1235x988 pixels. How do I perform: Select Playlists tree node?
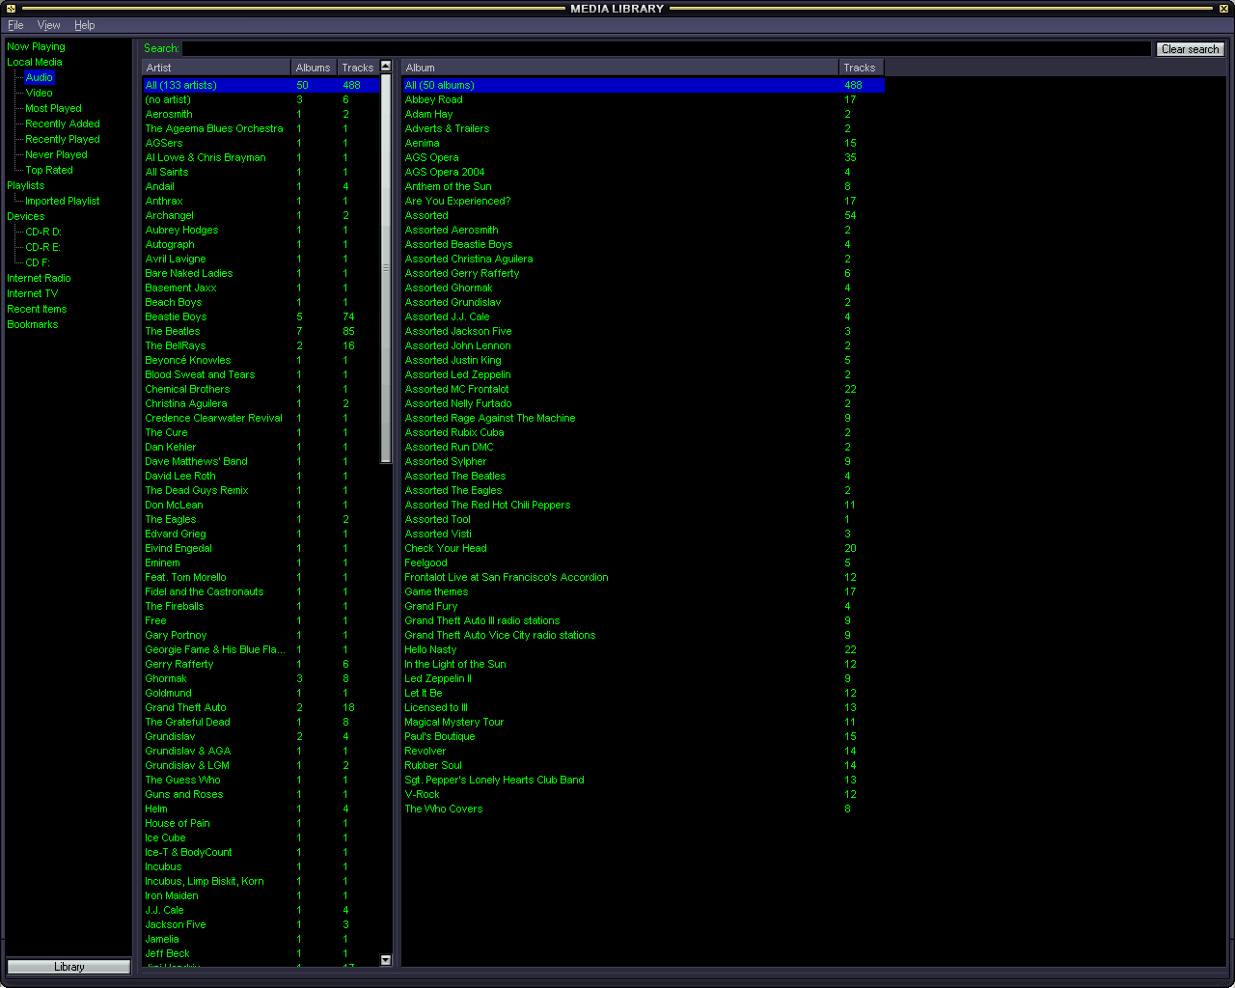25,185
